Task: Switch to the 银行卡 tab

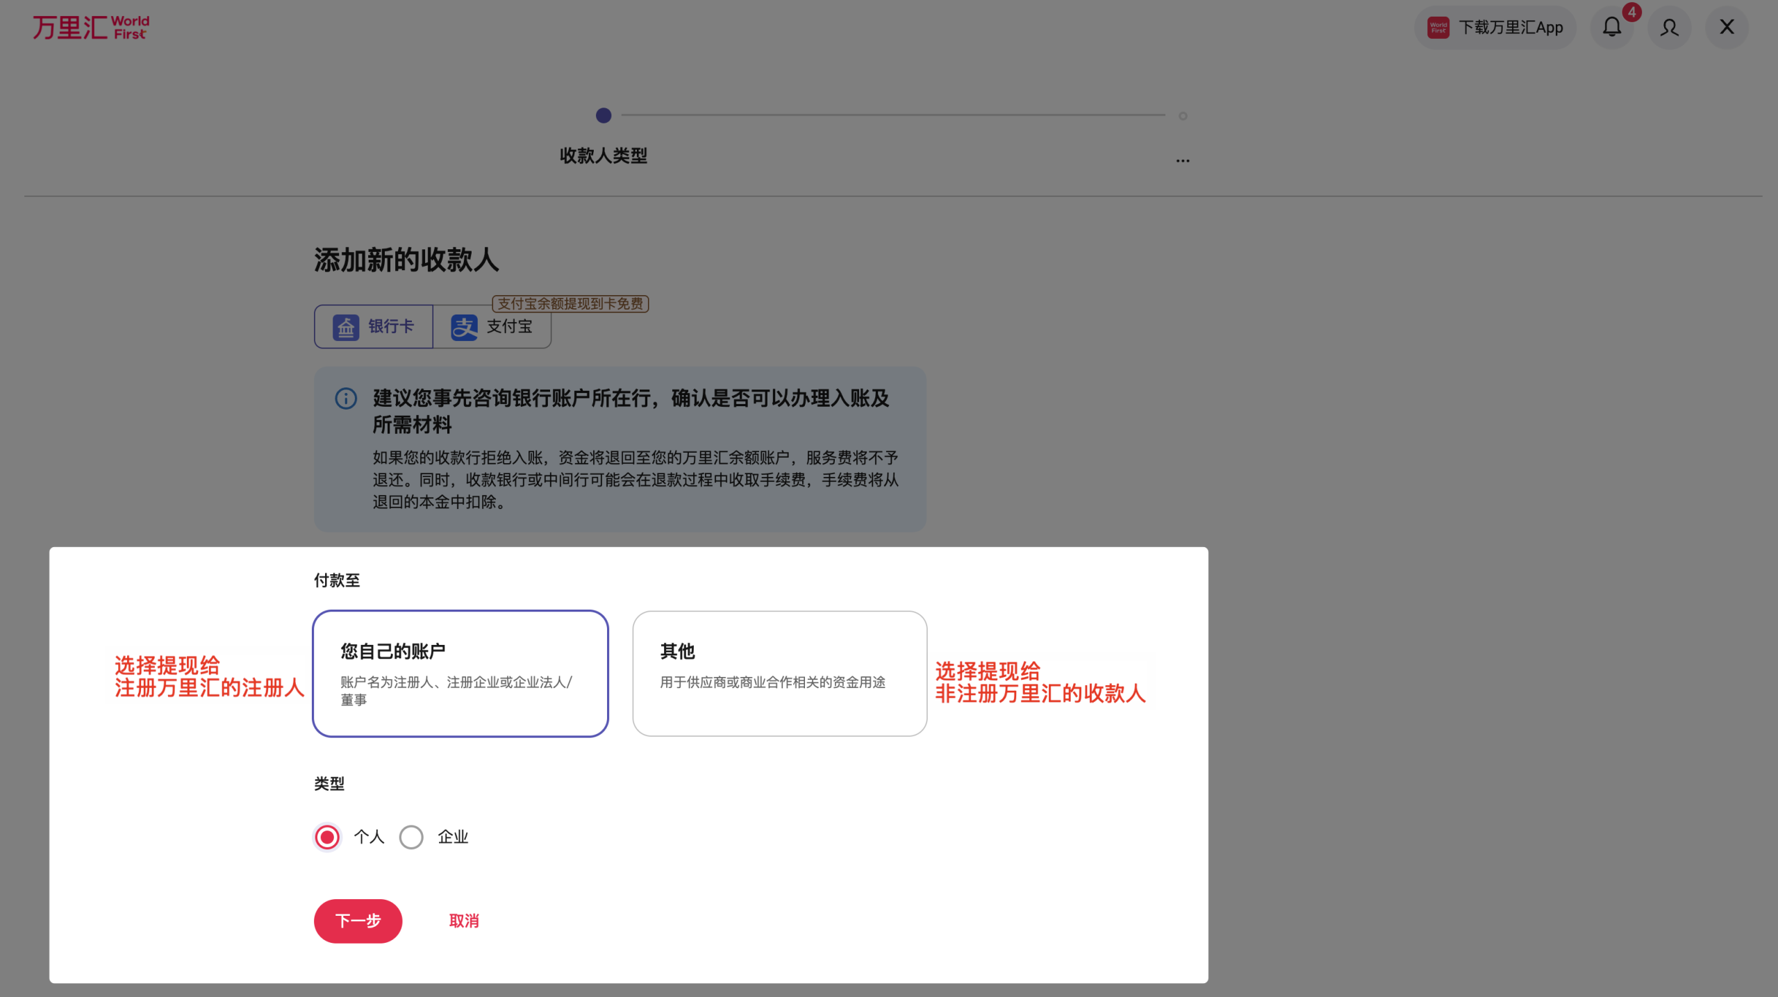Action: click(x=373, y=326)
